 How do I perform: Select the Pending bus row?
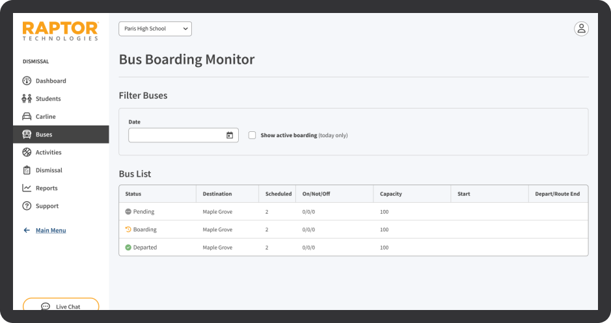coord(353,212)
